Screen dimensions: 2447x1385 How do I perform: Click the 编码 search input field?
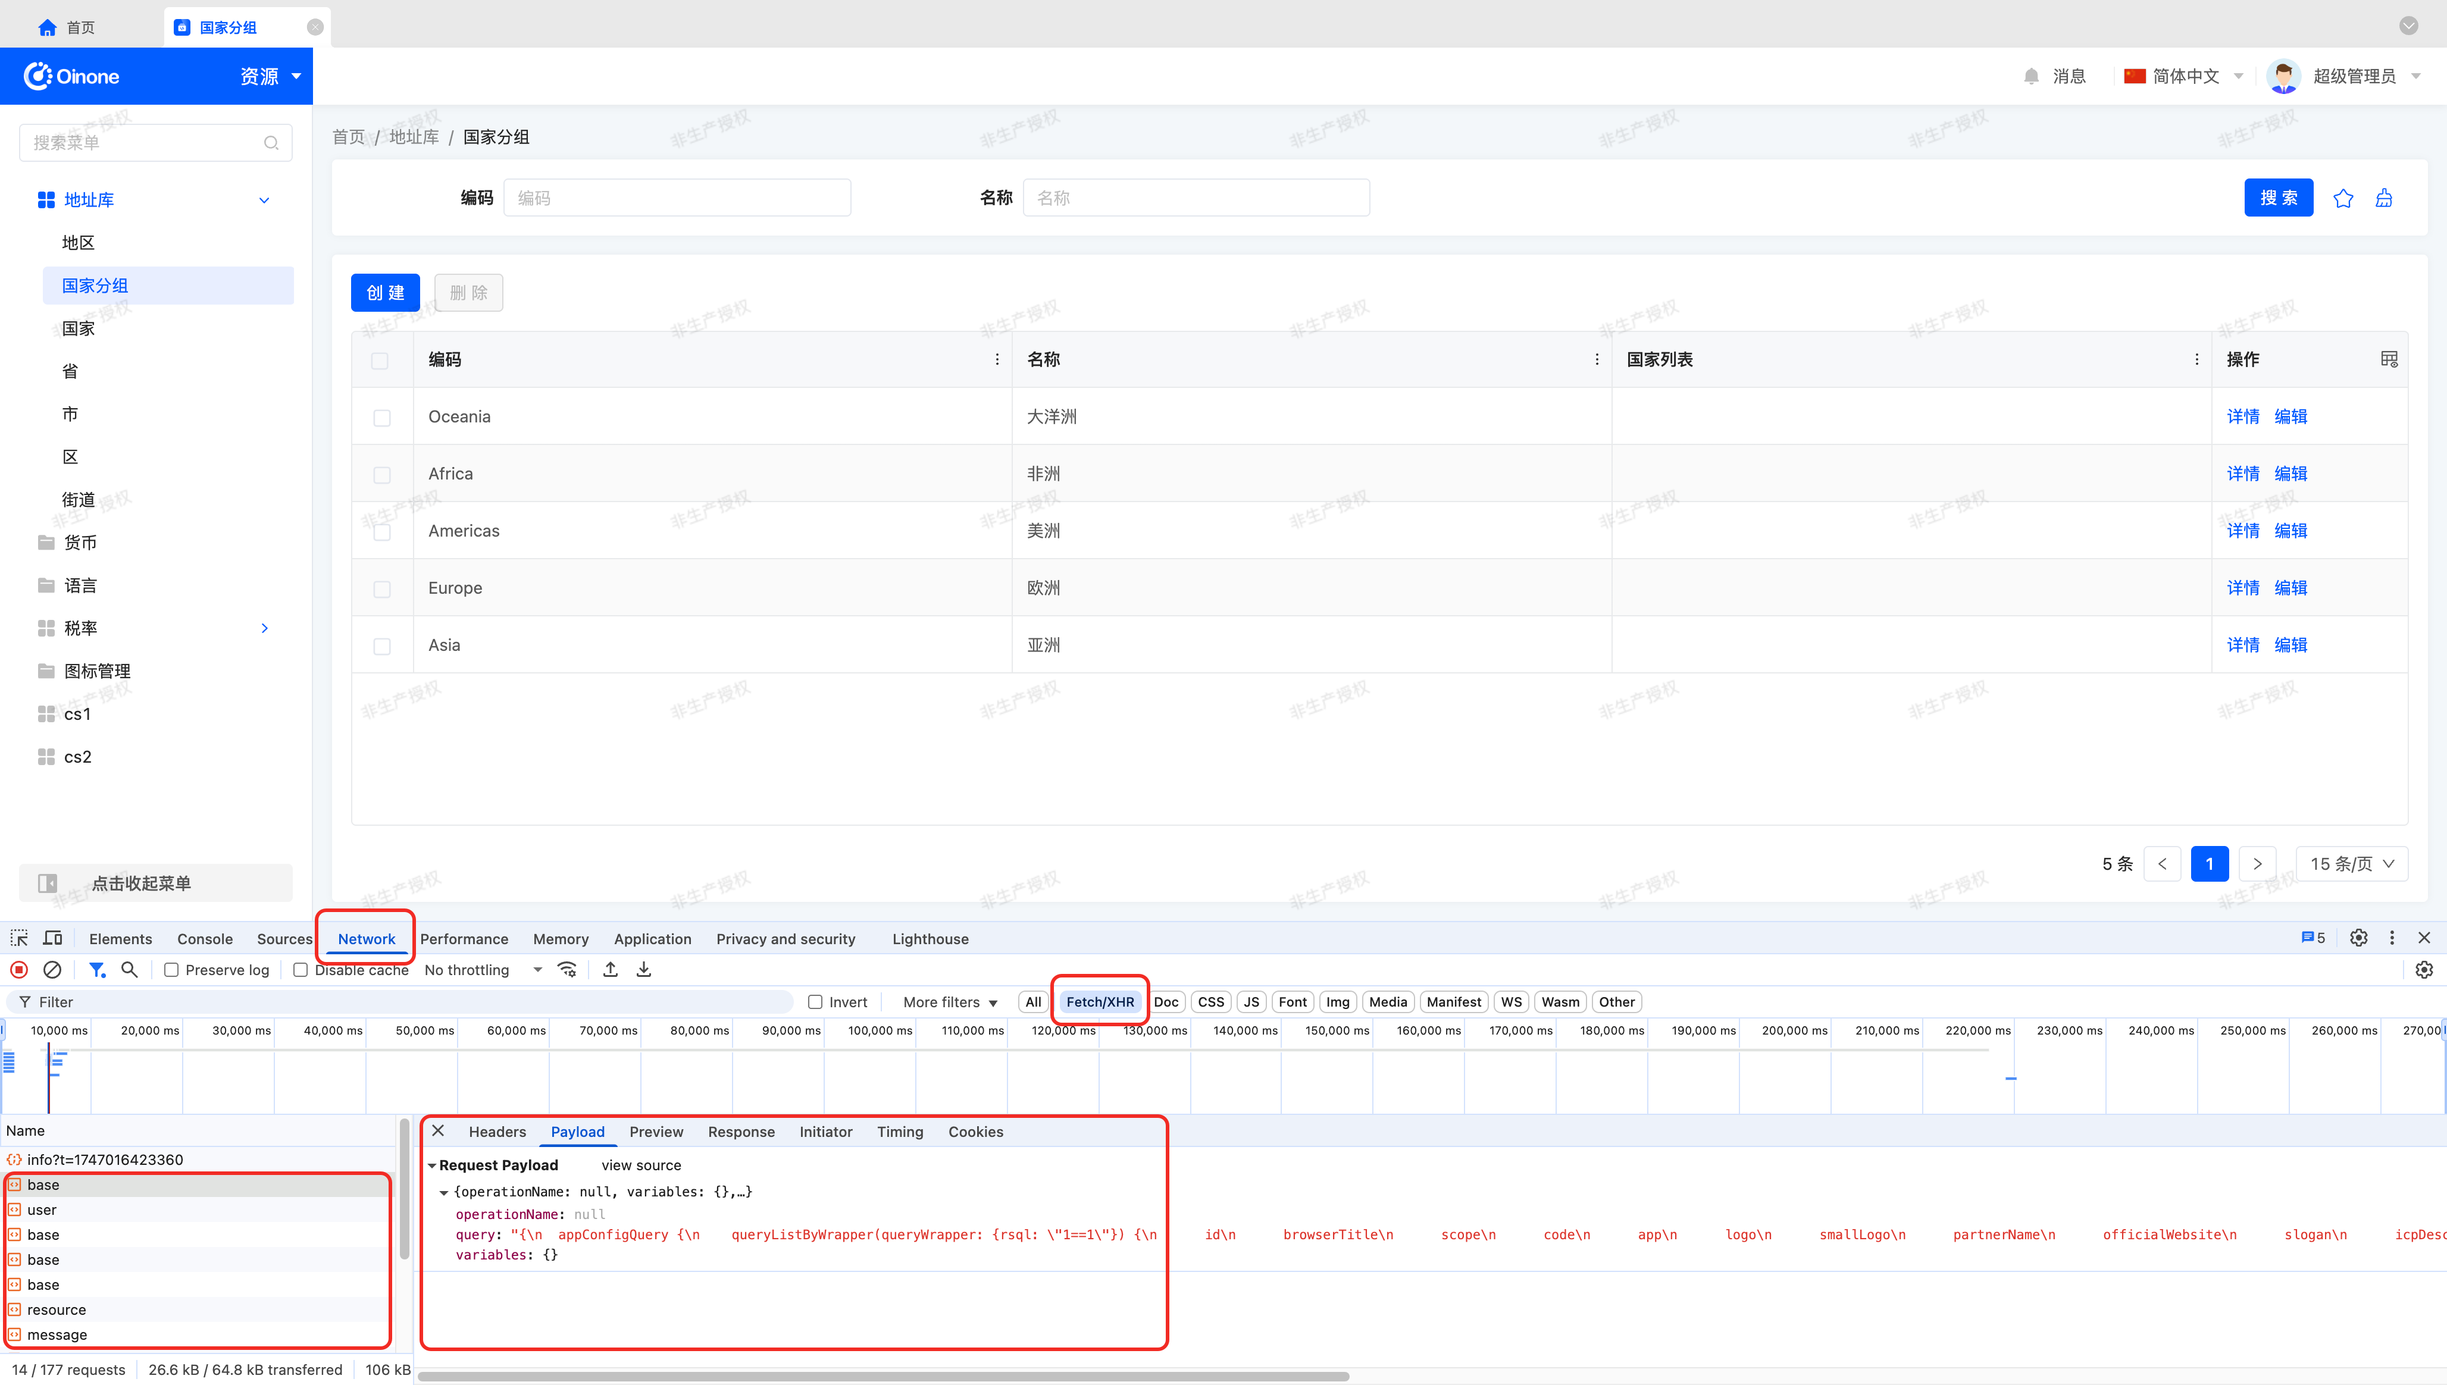[x=677, y=198]
